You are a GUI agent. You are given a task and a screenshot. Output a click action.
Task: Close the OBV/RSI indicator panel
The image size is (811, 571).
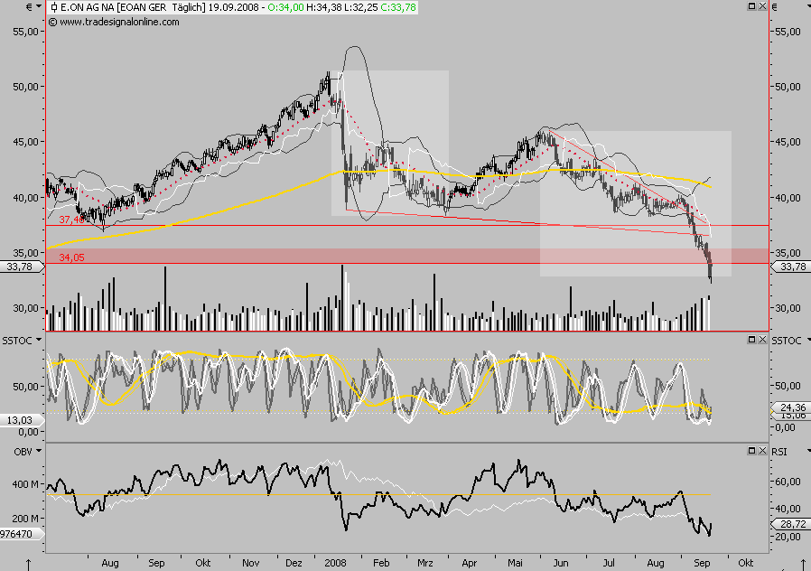tap(762, 451)
